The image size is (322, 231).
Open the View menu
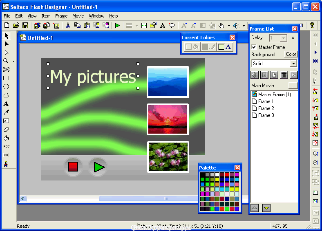pyautogui.click(x=32, y=16)
